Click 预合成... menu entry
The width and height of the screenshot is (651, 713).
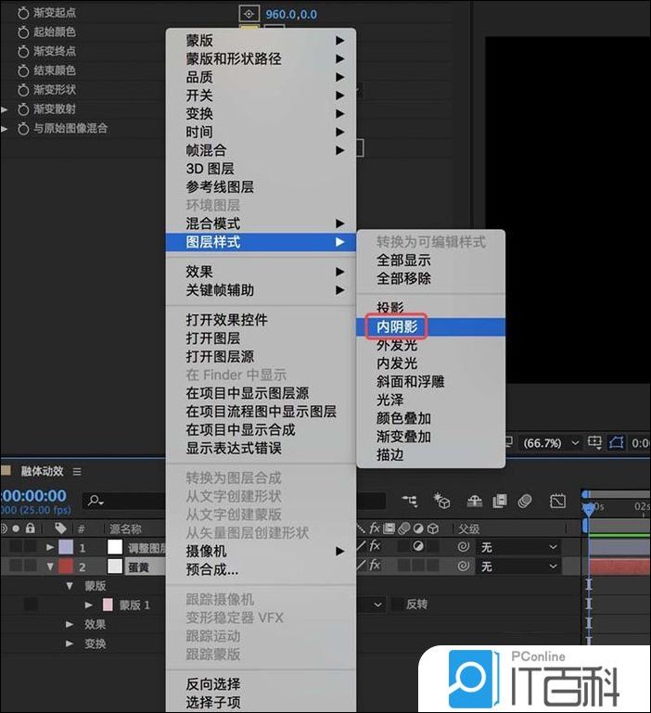(261, 569)
